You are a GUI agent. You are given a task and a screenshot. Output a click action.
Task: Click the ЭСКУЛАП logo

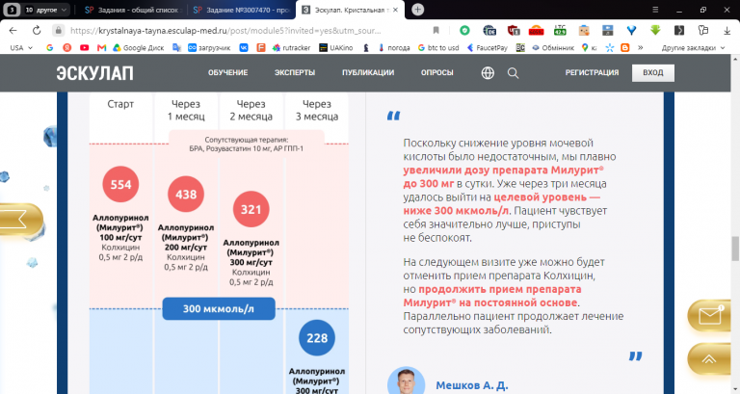94,73
